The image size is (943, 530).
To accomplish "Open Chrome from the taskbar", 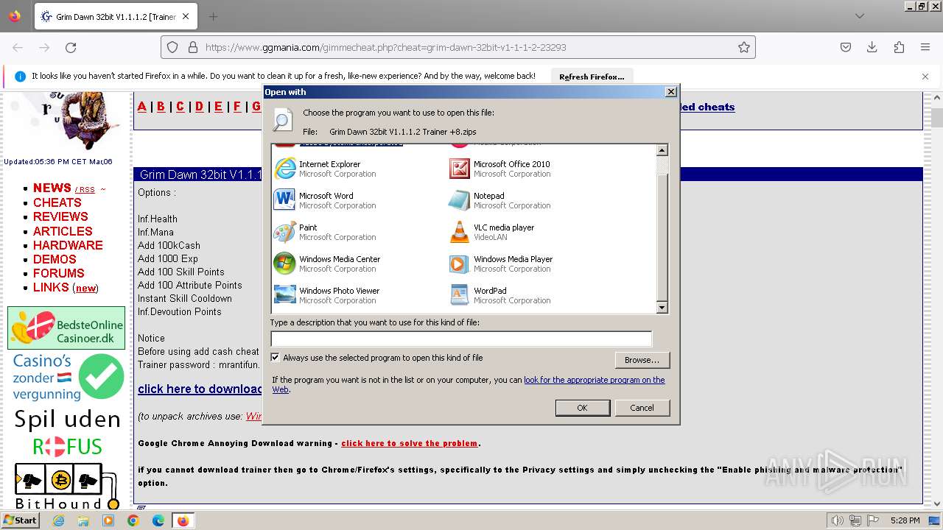I will (133, 520).
